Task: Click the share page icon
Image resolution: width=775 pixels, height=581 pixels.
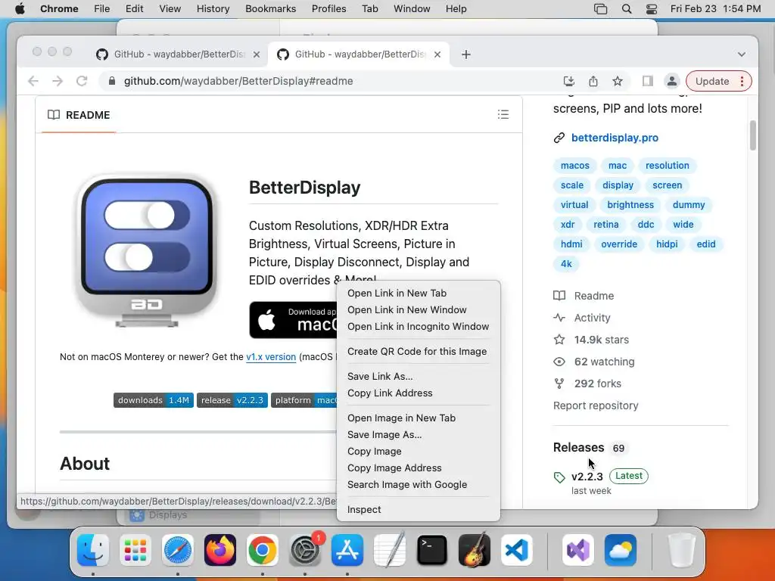Action: click(x=593, y=81)
